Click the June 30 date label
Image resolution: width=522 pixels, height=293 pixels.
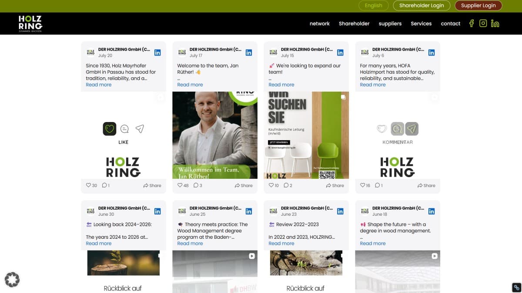coord(106,214)
